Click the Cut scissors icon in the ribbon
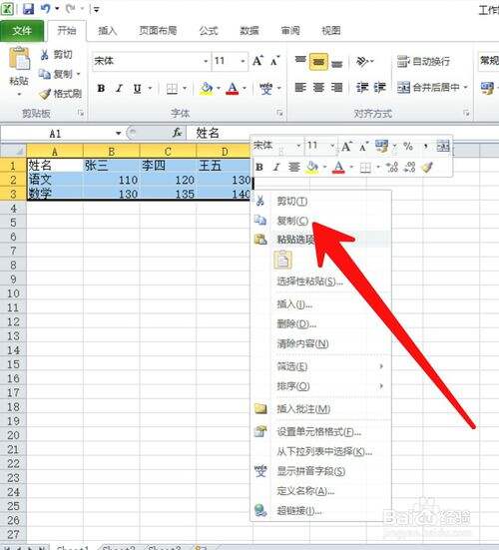Screen dimensions: 499x550 click(44, 54)
